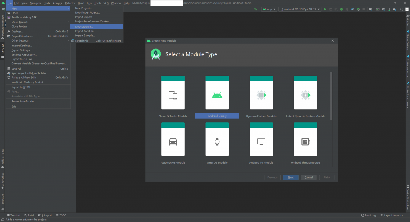Open the app run configuration dropdown
The width and height of the screenshot is (410, 222).
point(269,9)
